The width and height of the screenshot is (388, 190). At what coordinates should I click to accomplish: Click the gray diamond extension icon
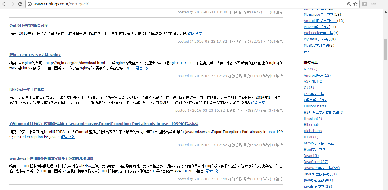[365, 4]
